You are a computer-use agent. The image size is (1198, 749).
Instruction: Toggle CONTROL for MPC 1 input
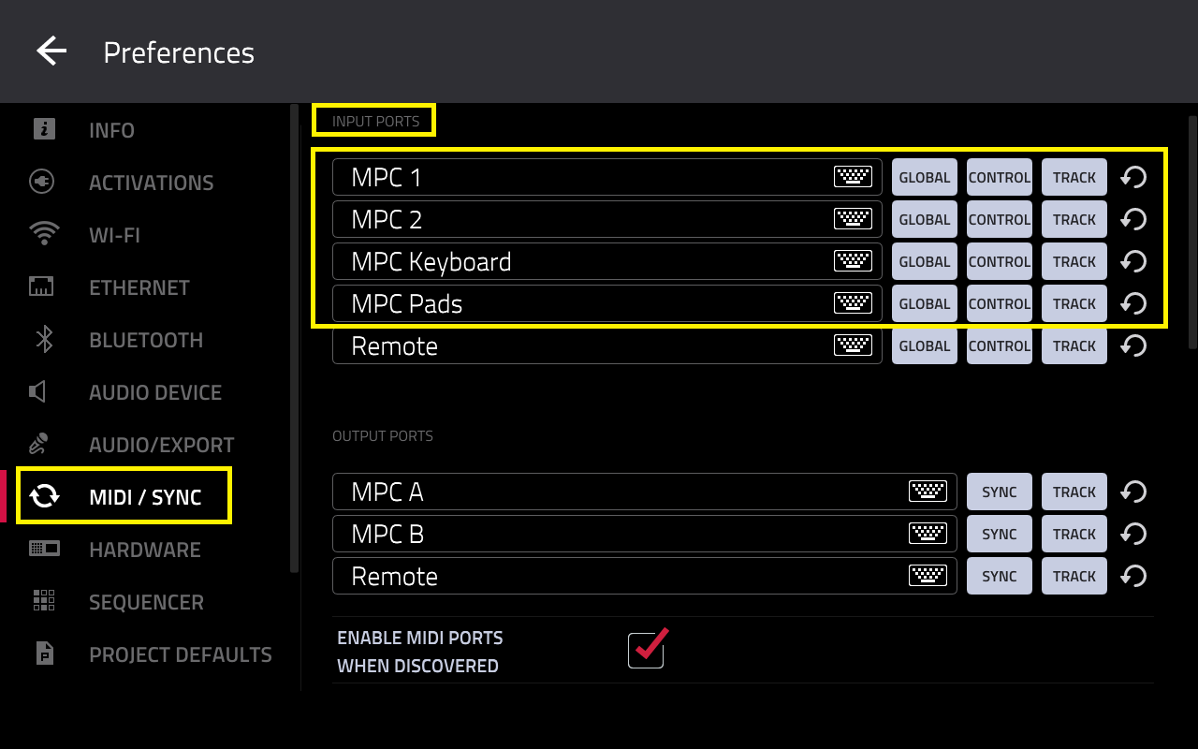1000,177
